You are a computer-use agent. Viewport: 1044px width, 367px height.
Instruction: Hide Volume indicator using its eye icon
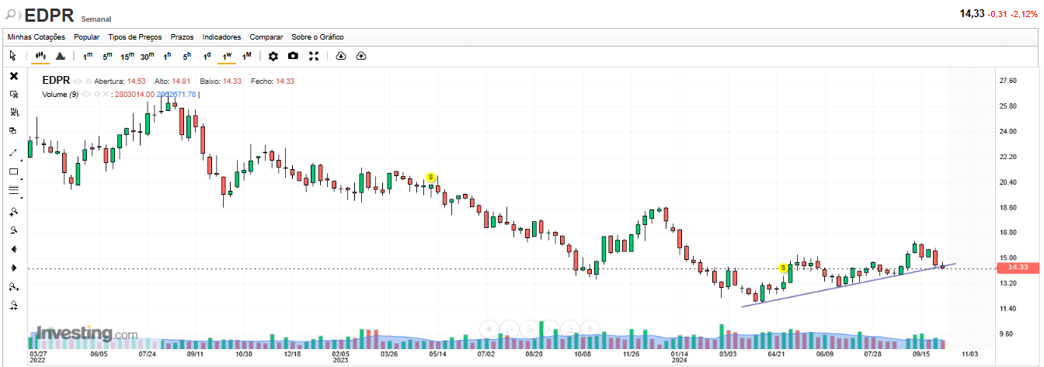(86, 95)
